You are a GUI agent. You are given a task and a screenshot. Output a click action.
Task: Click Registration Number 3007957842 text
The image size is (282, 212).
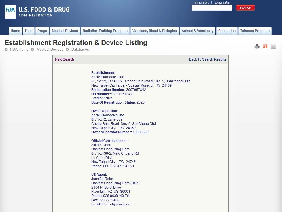point(118,90)
